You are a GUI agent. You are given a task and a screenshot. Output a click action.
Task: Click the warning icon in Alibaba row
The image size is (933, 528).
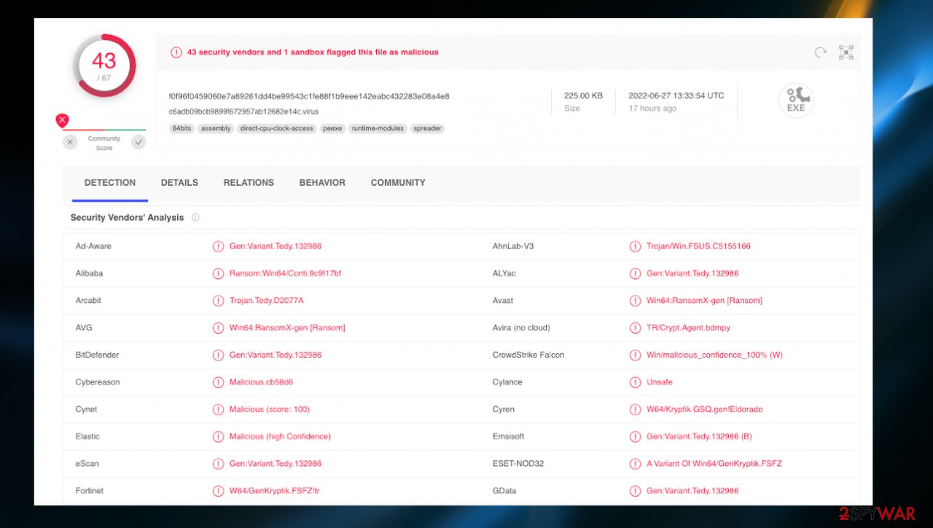pyautogui.click(x=218, y=274)
